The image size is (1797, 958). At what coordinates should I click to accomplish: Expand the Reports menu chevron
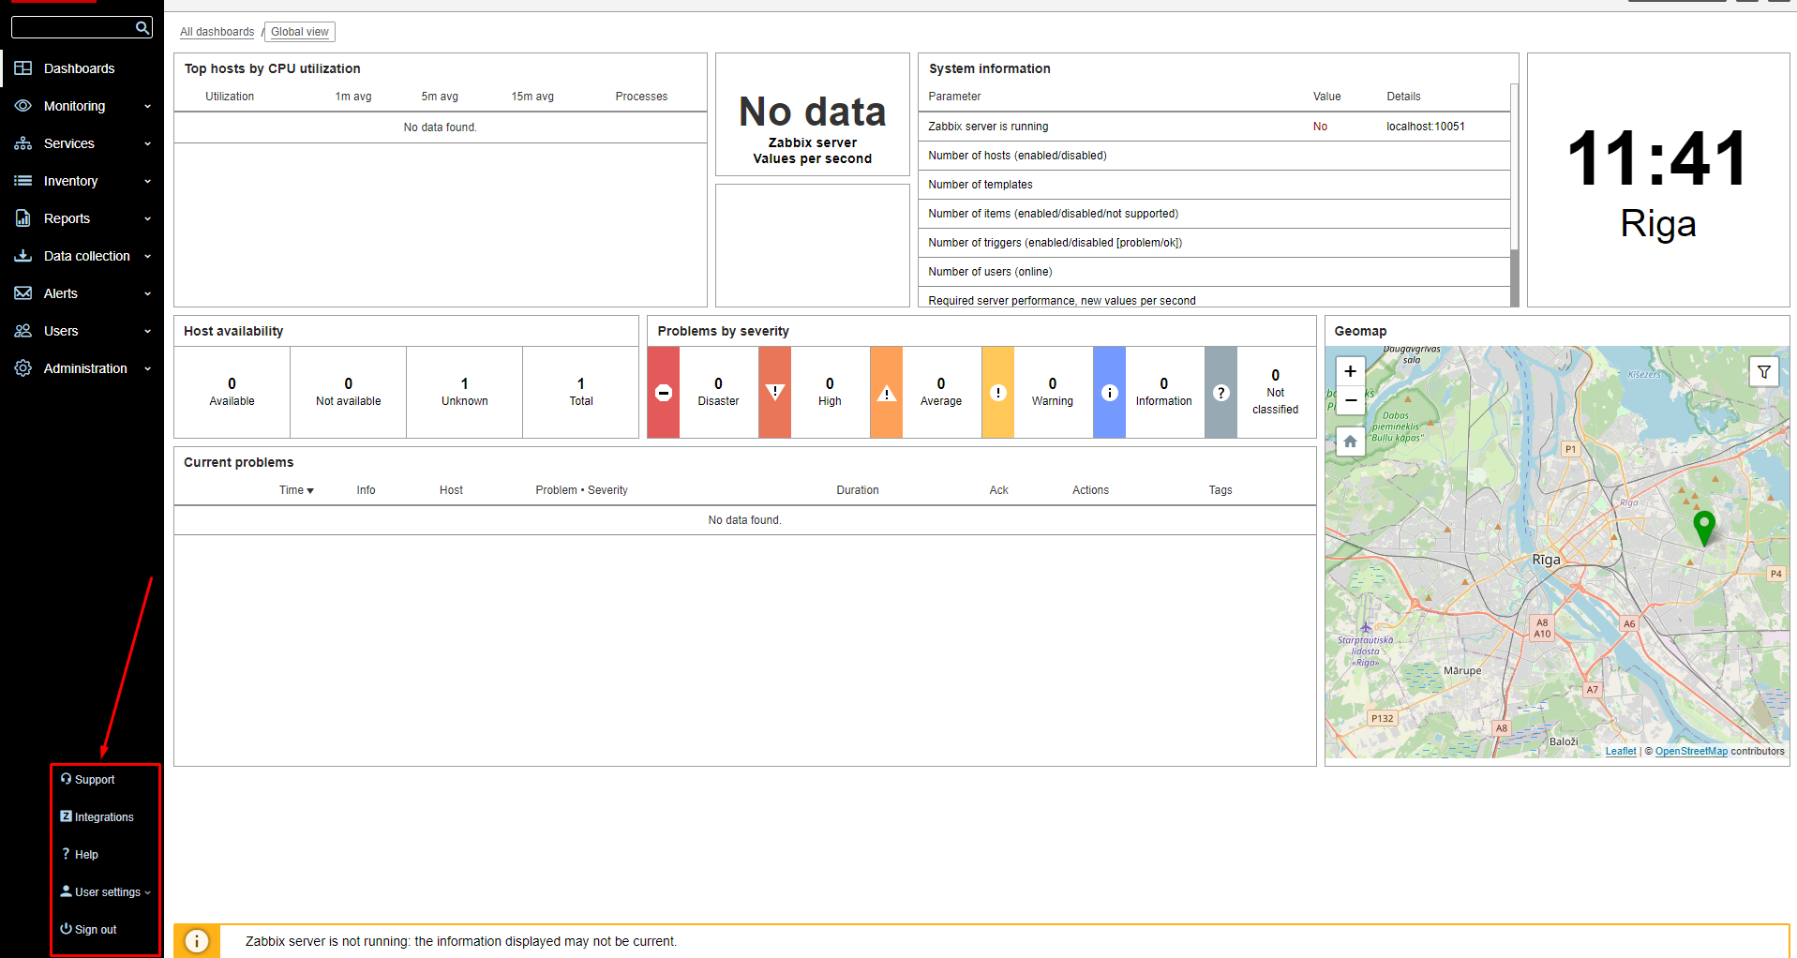pos(147,219)
